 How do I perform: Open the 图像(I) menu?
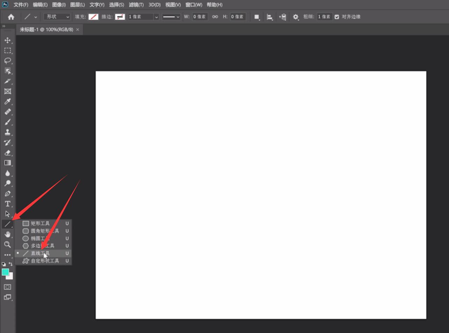click(x=59, y=5)
